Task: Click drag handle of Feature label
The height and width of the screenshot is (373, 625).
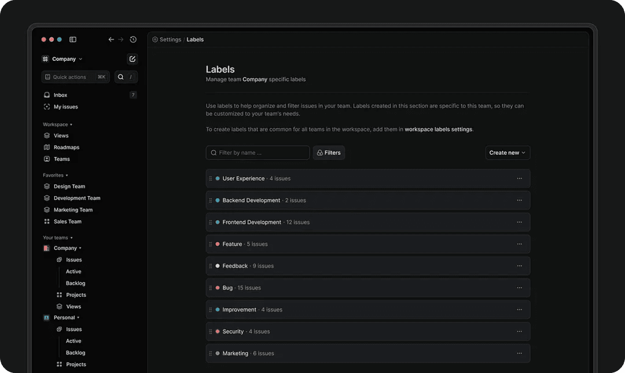Action: [211, 244]
